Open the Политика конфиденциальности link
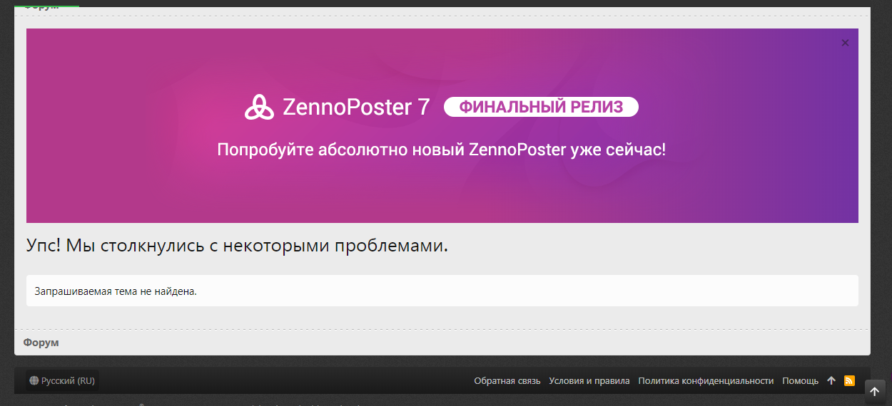 point(706,381)
